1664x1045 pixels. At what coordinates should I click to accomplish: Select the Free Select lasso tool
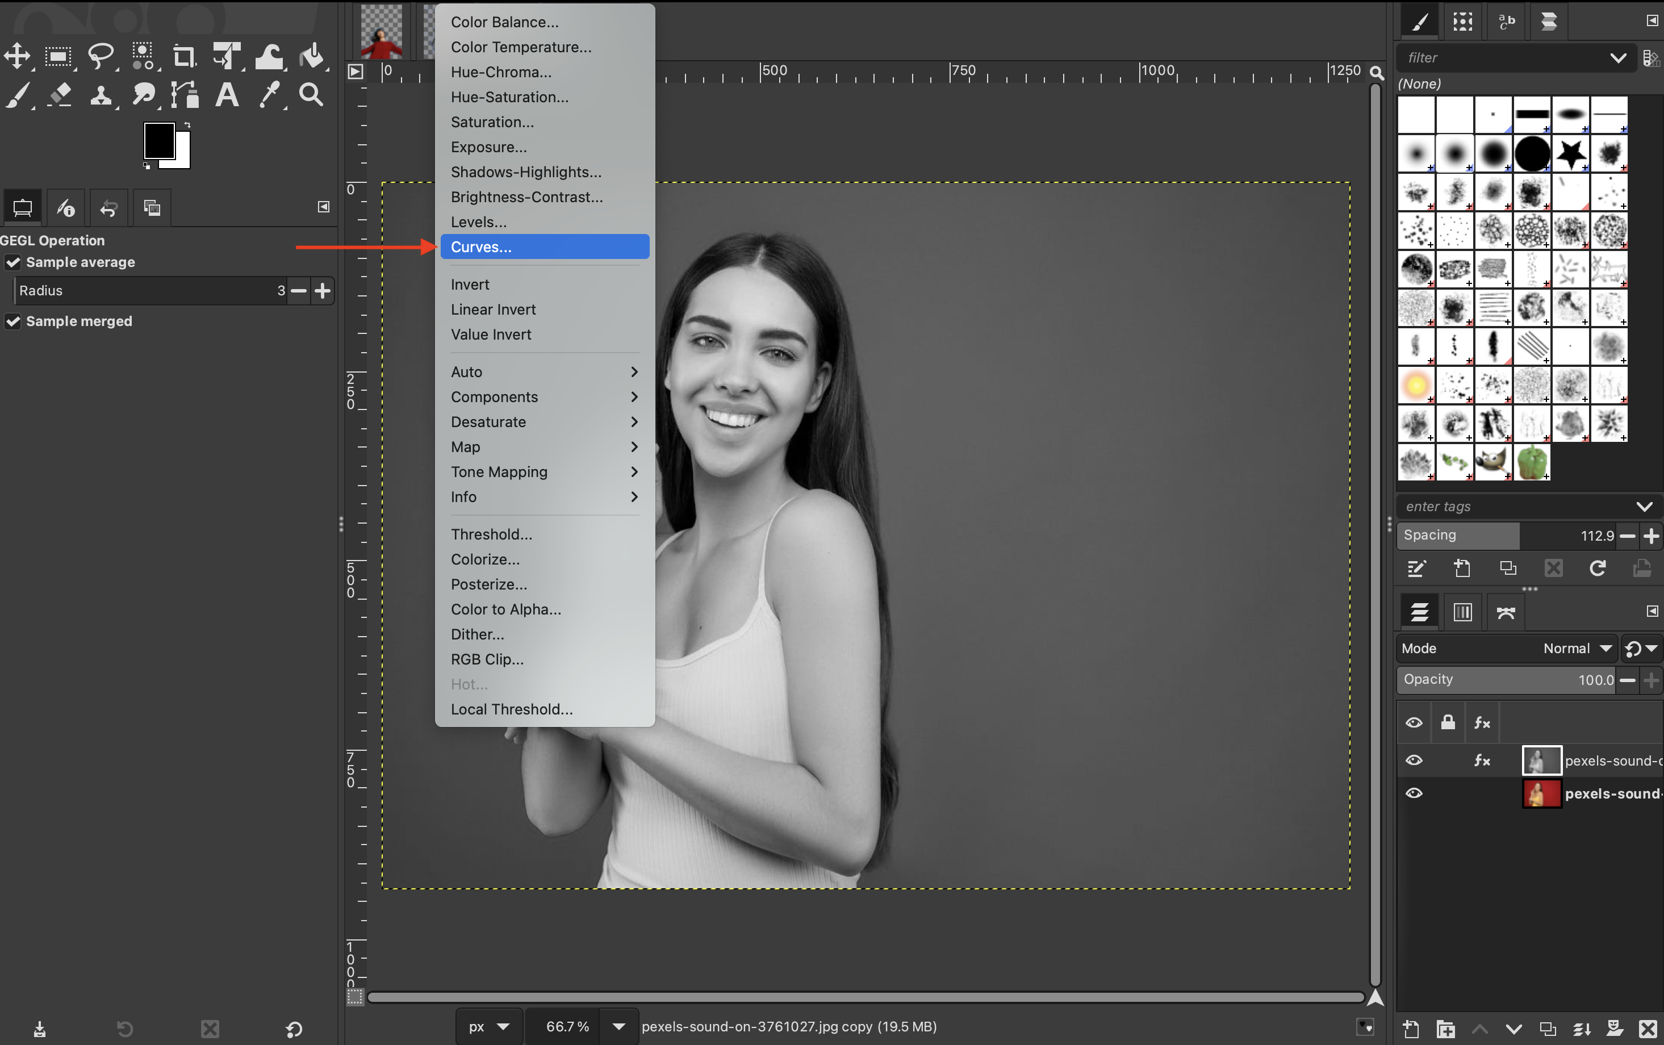point(101,56)
